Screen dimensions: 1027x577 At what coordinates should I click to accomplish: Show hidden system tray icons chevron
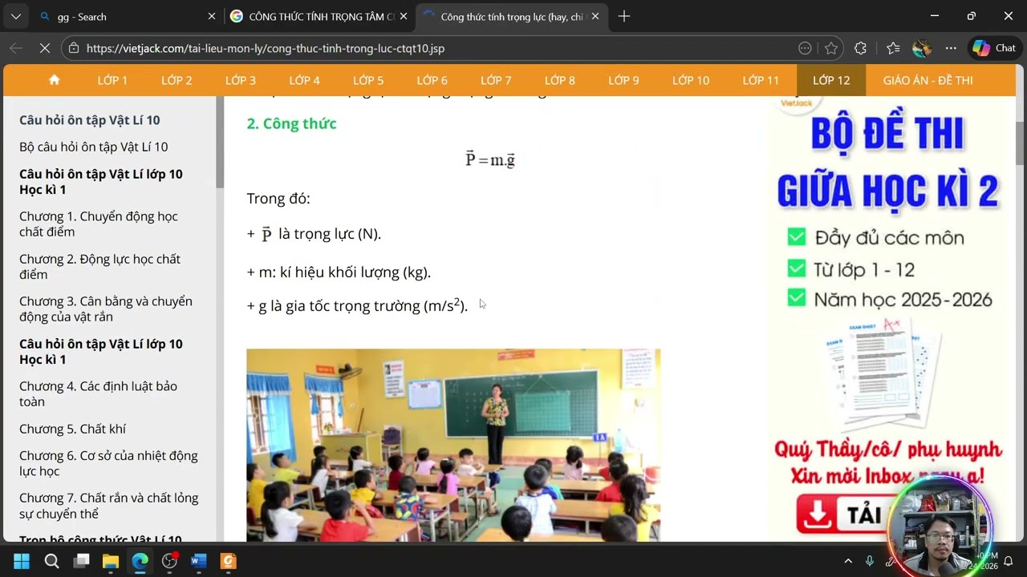click(848, 561)
